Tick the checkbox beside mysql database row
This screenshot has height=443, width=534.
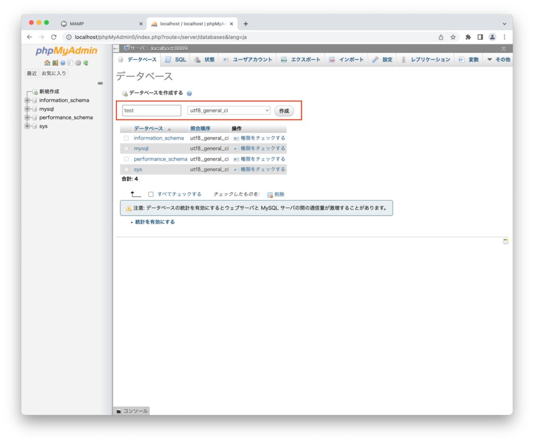coord(126,149)
